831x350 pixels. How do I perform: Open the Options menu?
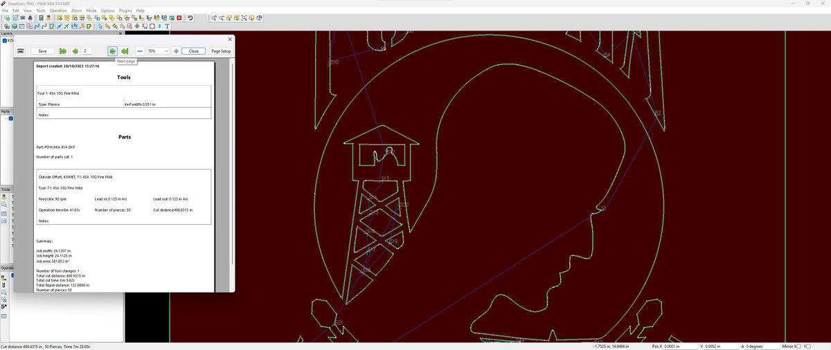pyautogui.click(x=107, y=11)
